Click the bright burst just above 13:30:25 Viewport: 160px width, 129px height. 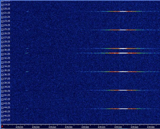tap(123, 49)
